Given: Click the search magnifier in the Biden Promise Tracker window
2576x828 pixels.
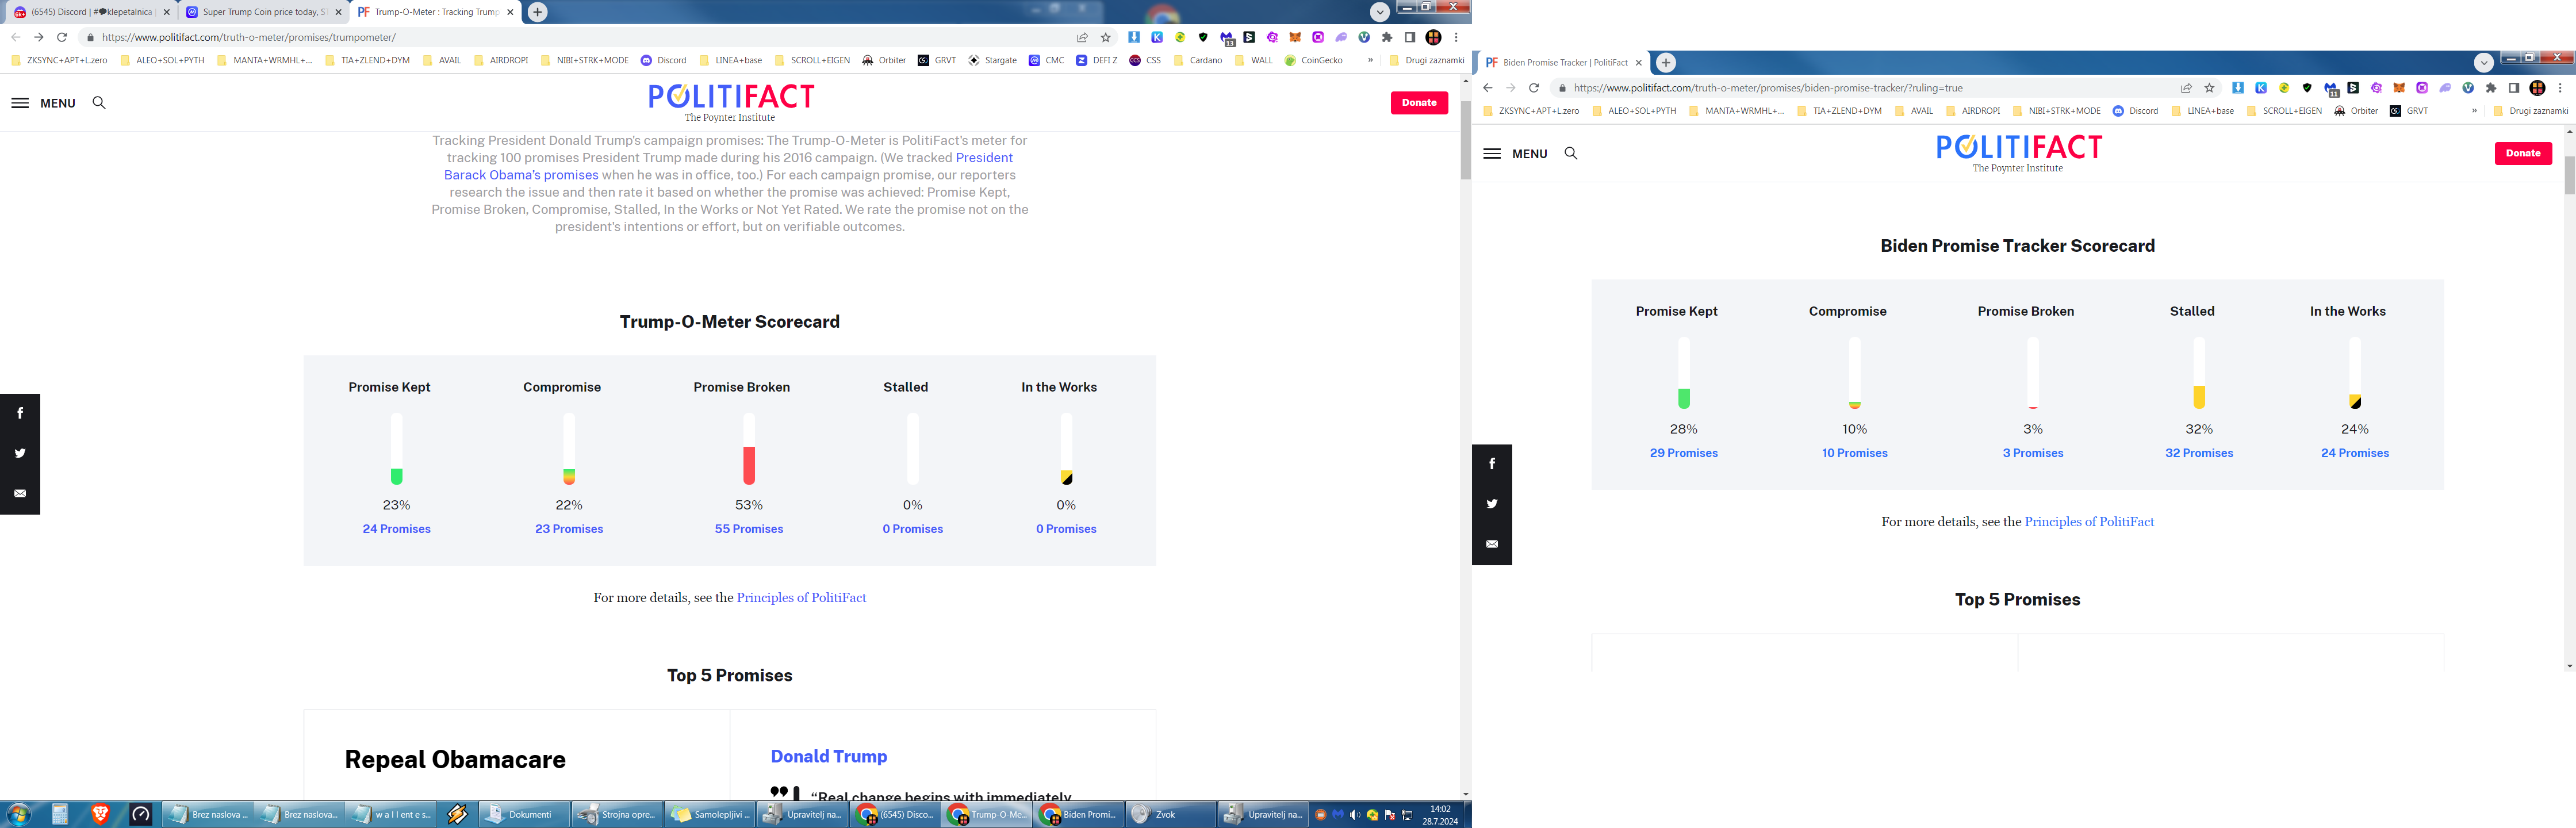Looking at the screenshot, I should [x=1571, y=154].
